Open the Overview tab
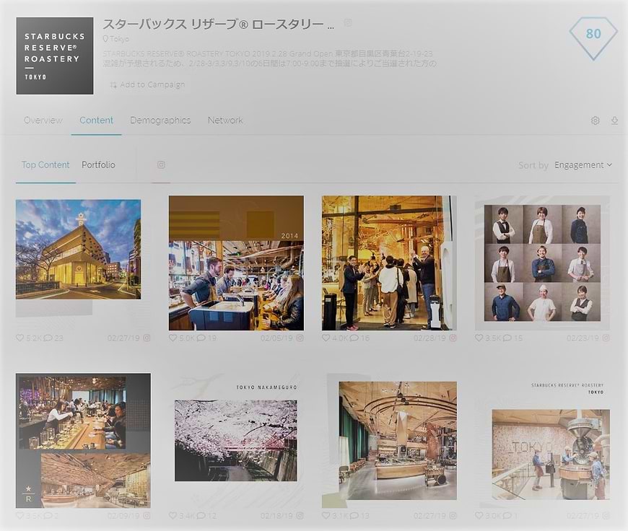 coord(43,120)
